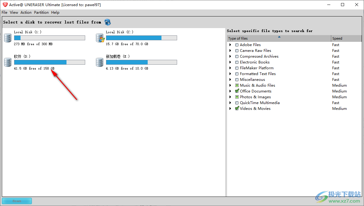Screen dimensions: 364x206
Task: Toggle the Music & Audio Files checkbox
Action: coord(237,85)
